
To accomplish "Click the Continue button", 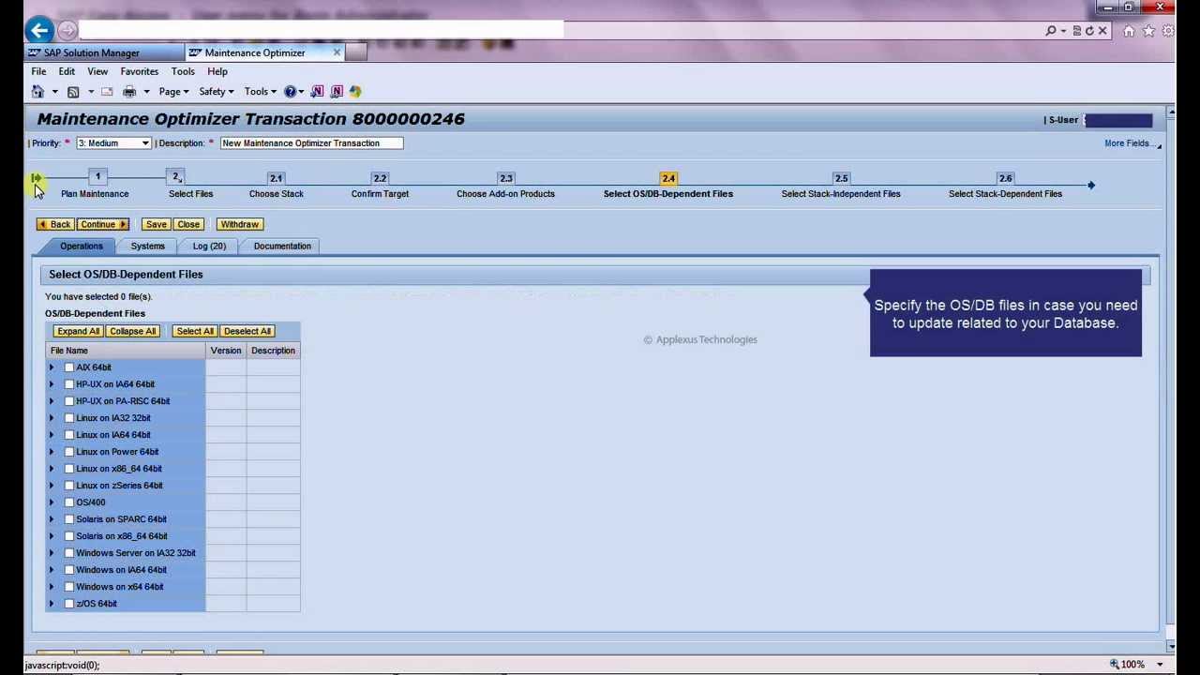I will [x=103, y=224].
